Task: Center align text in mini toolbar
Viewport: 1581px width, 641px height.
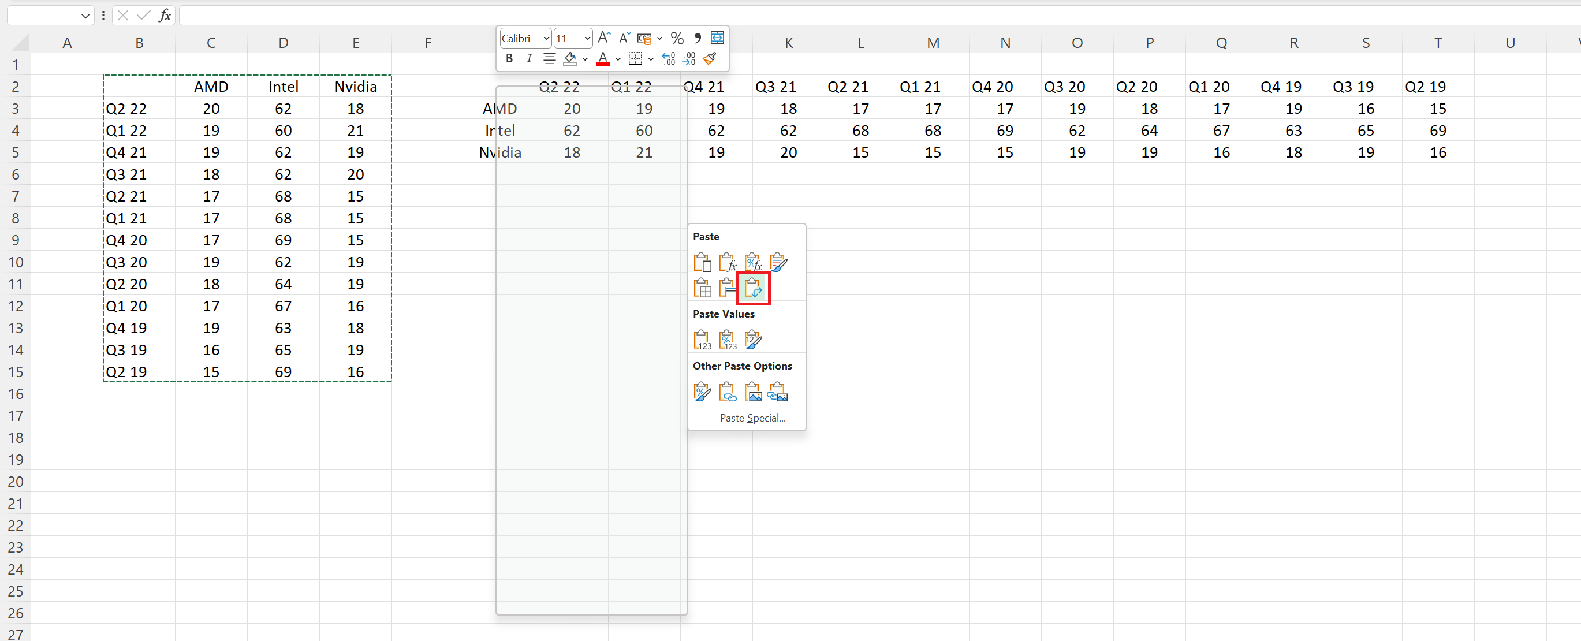Action: [549, 58]
